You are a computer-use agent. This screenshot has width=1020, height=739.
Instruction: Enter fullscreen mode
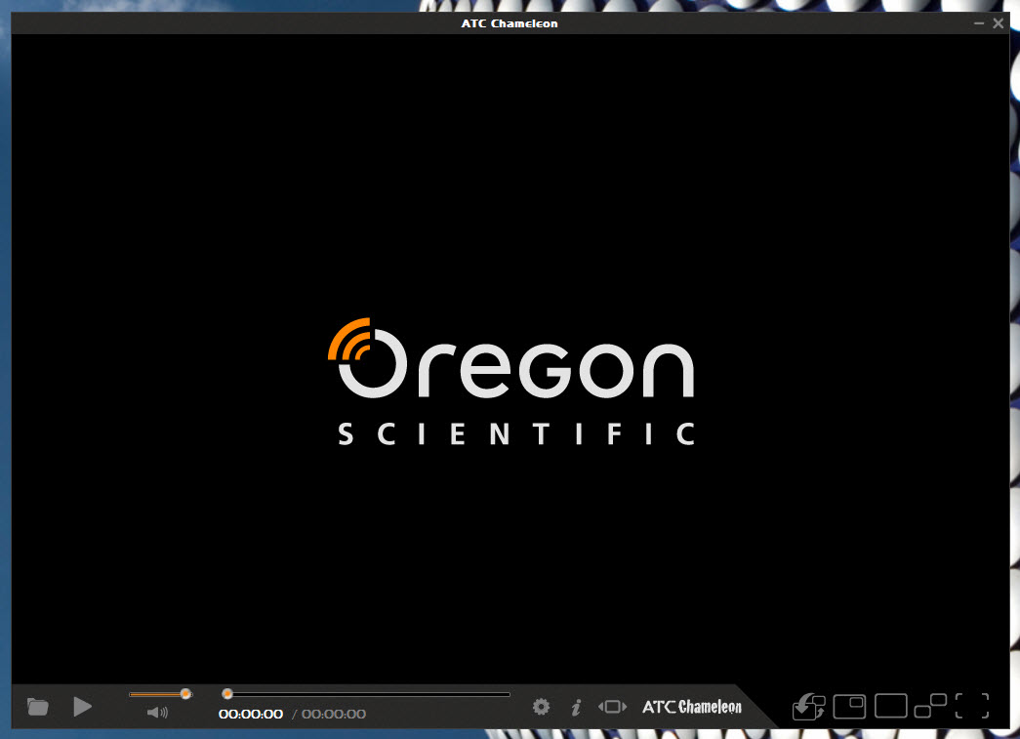pyautogui.click(x=972, y=706)
